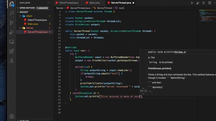Click the "exit" string literal on line 24
This screenshot has width=216, height=121.
(115, 74)
